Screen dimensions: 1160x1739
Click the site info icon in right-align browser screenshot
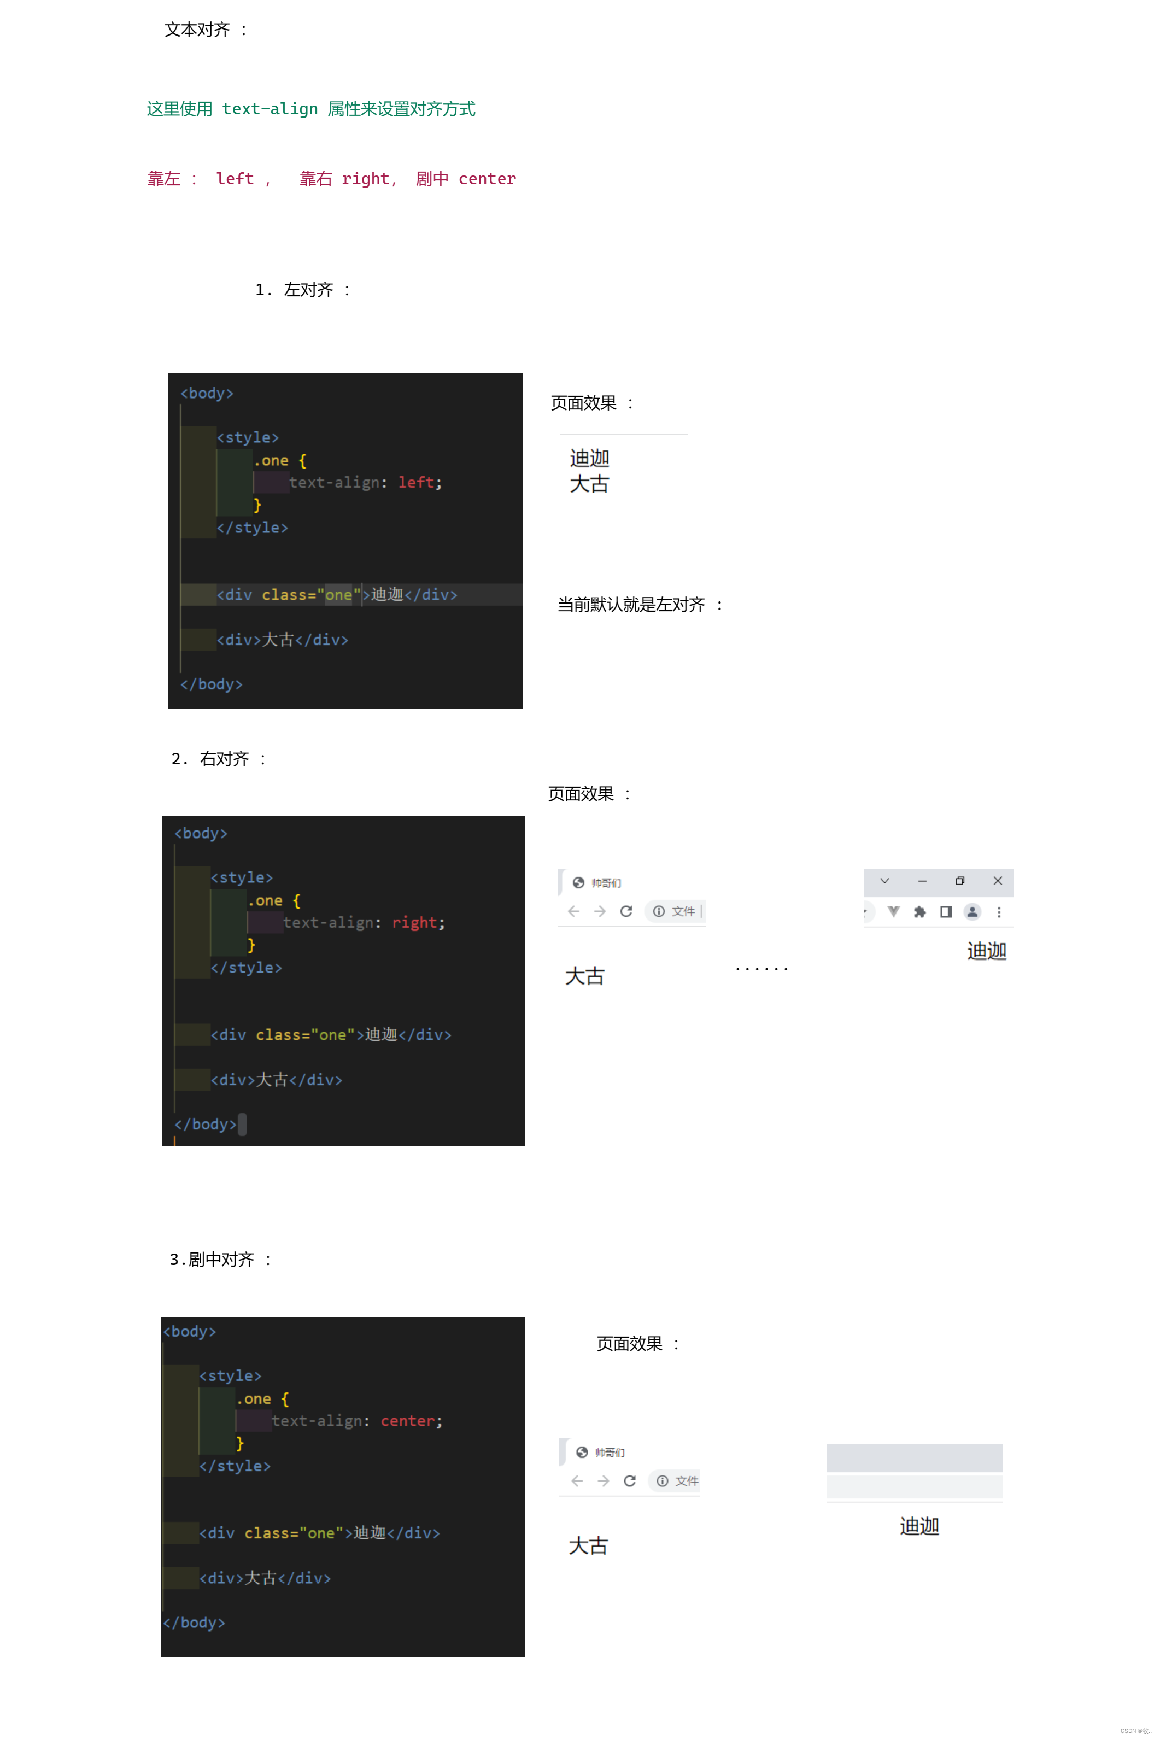tap(658, 911)
